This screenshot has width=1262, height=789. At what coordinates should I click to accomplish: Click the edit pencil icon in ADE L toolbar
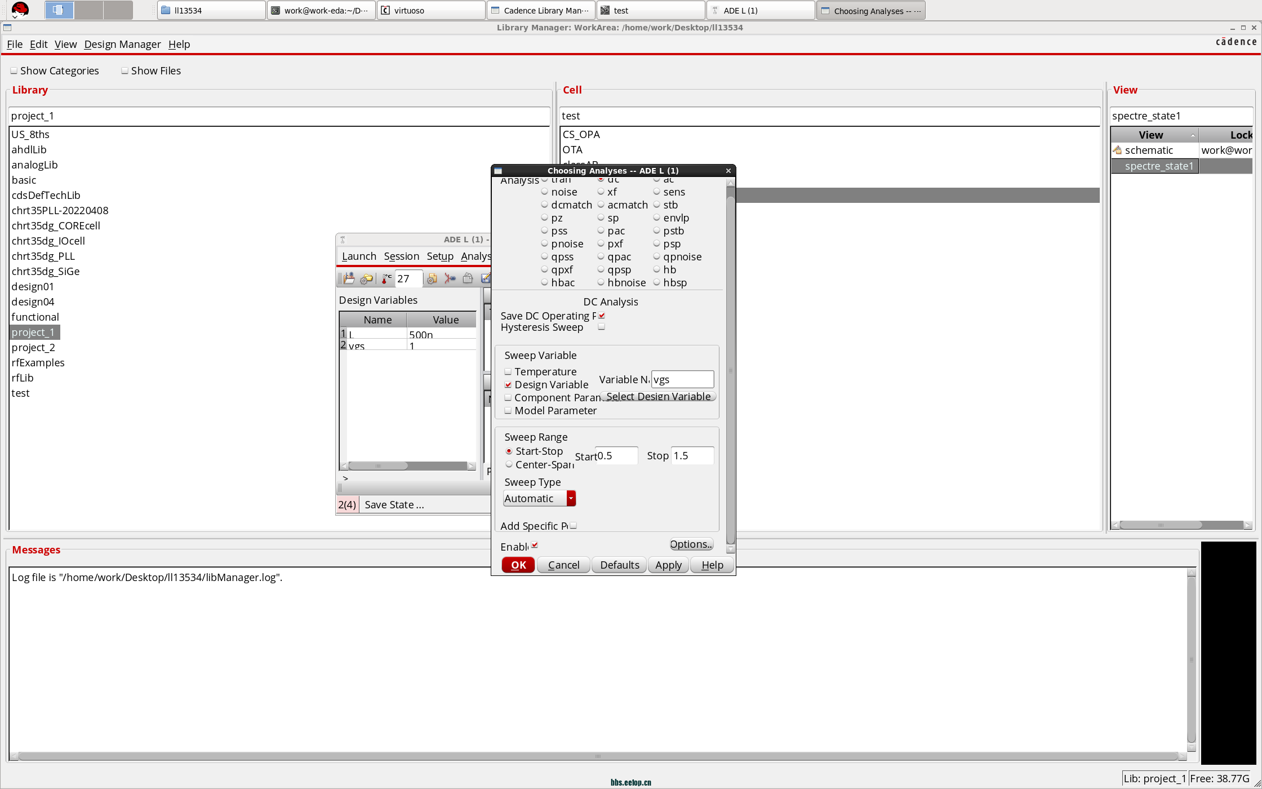coord(485,278)
